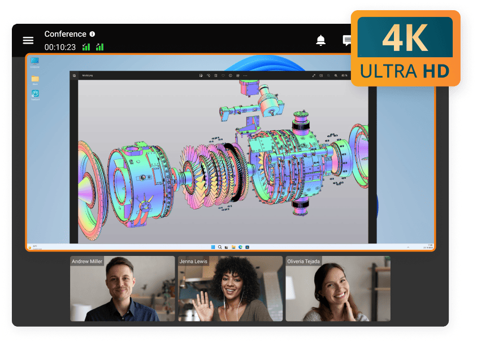Click the taskbar clock and date
Image resolution: width=477 pixels, height=342 pixels.
coord(428,247)
